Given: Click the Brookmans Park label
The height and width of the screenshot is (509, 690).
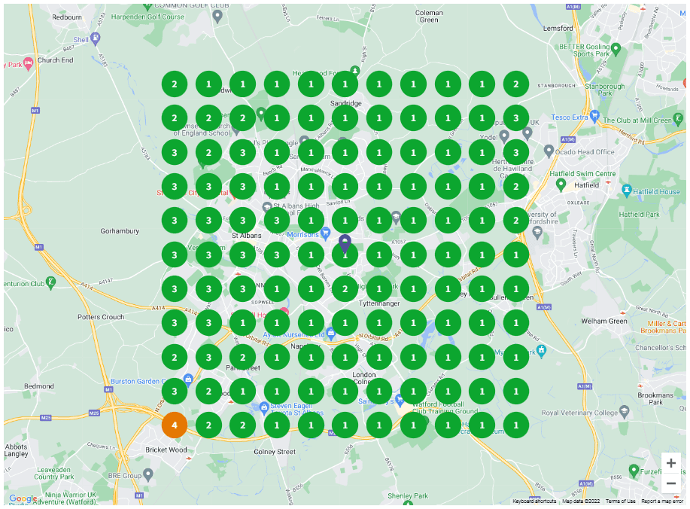Looking at the screenshot, I should click(655, 398).
